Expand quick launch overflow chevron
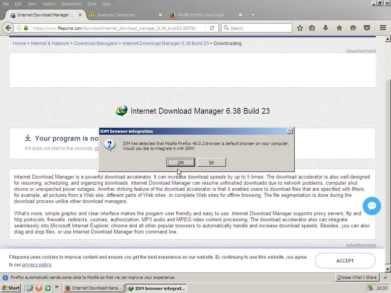This screenshot has height=293, width=391. pos(57,287)
